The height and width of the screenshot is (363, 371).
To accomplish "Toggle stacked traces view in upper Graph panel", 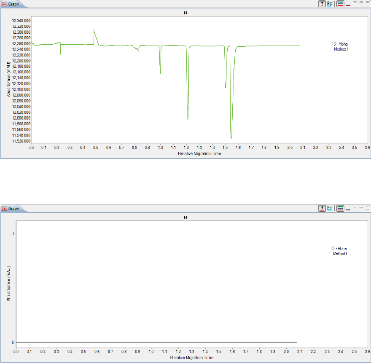I will [340, 4].
